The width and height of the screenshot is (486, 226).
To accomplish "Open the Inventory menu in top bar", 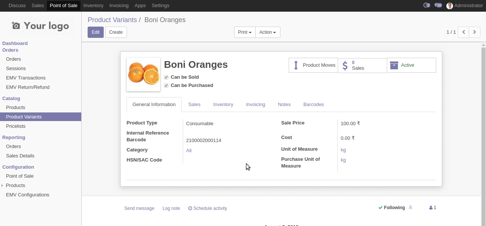I will [93, 6].
